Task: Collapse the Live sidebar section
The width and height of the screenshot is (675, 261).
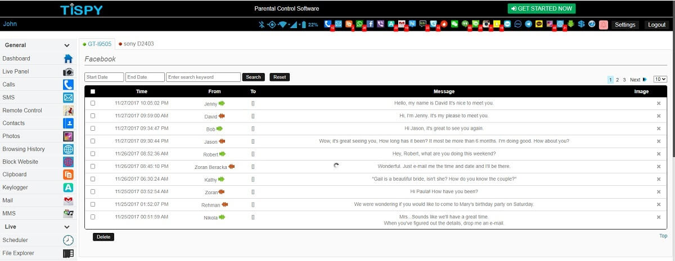Action: point(67,227)
